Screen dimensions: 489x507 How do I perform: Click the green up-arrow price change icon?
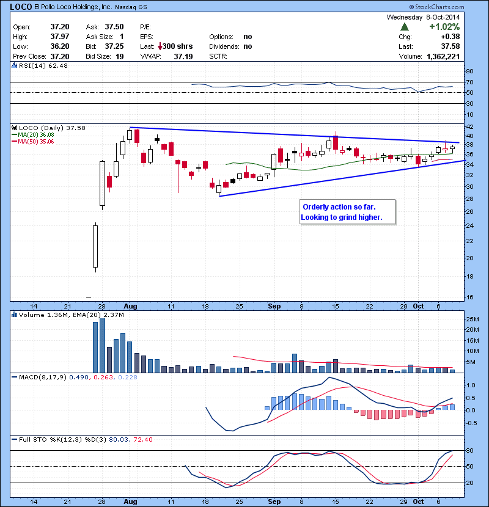coord(405,27)
